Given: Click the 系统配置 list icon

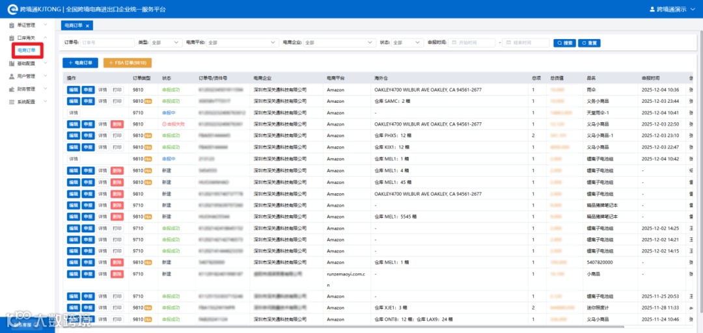Looking at the screenshot, I should click(12, 101).
